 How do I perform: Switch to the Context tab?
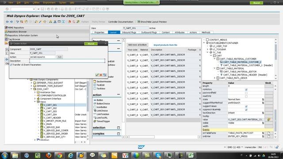point(165,32)
